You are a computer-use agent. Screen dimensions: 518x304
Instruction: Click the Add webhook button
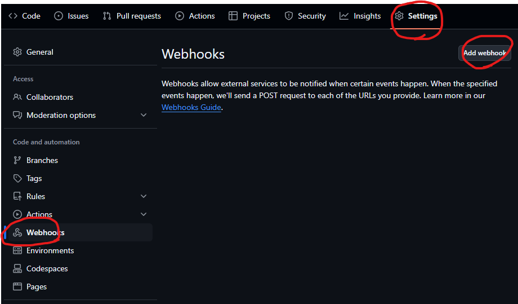click(x=485, y=53)
